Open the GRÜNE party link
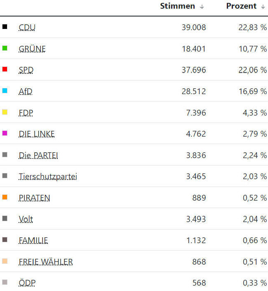Viewport: 268px width, 291px height. (x=32, y=49)
